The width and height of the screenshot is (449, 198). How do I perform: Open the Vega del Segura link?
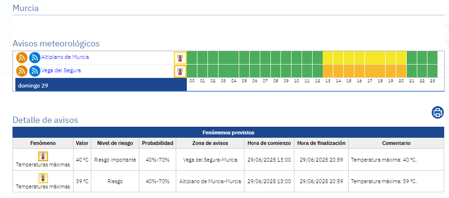(x=61, y=70)
